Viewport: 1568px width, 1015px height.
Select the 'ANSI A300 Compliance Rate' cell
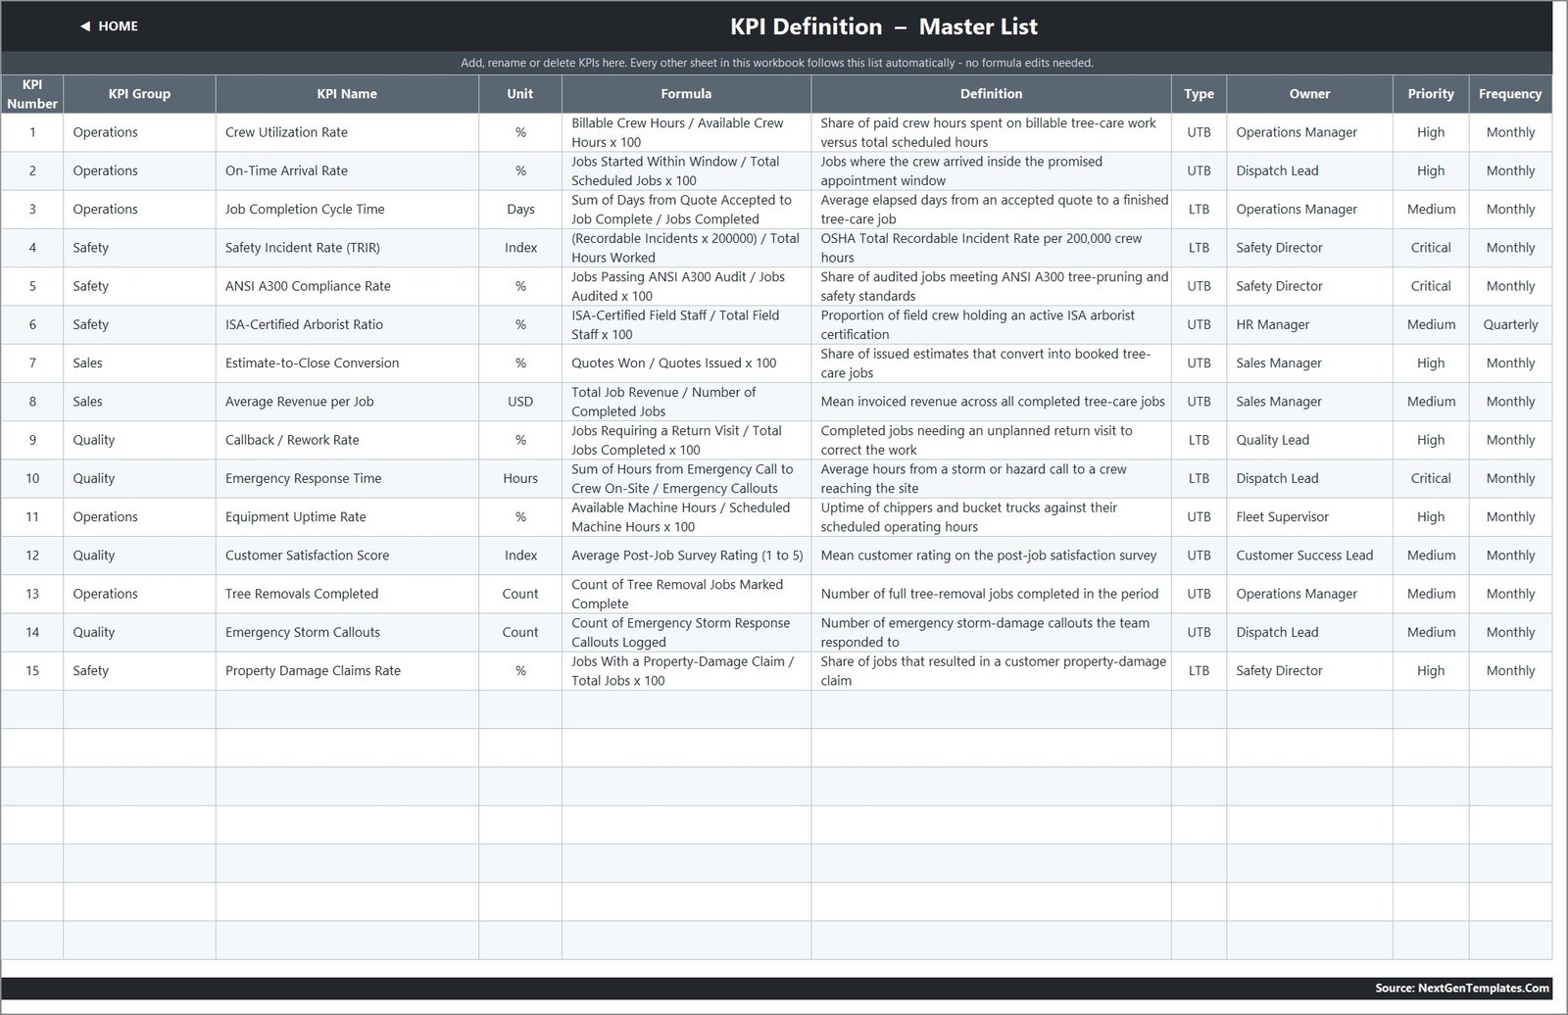[347, 286]
